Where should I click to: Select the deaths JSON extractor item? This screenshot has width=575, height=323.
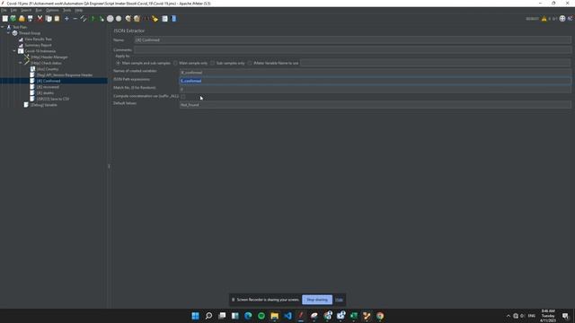45,93
